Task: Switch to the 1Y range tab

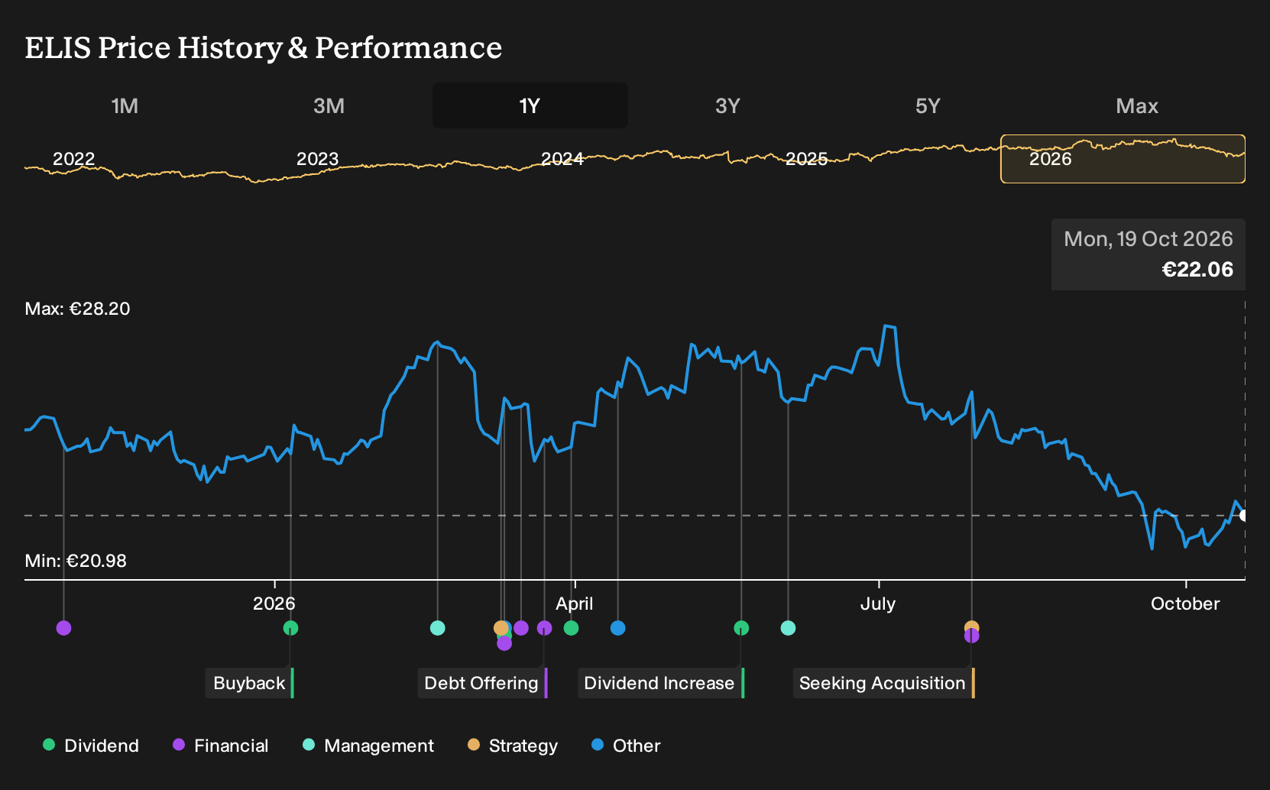Action: (530, 105)
